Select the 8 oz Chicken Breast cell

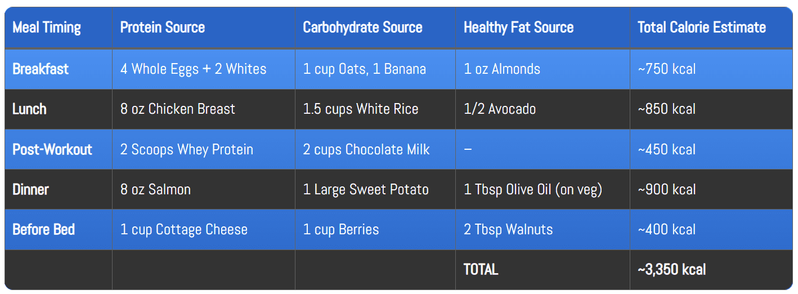(177, 109)
